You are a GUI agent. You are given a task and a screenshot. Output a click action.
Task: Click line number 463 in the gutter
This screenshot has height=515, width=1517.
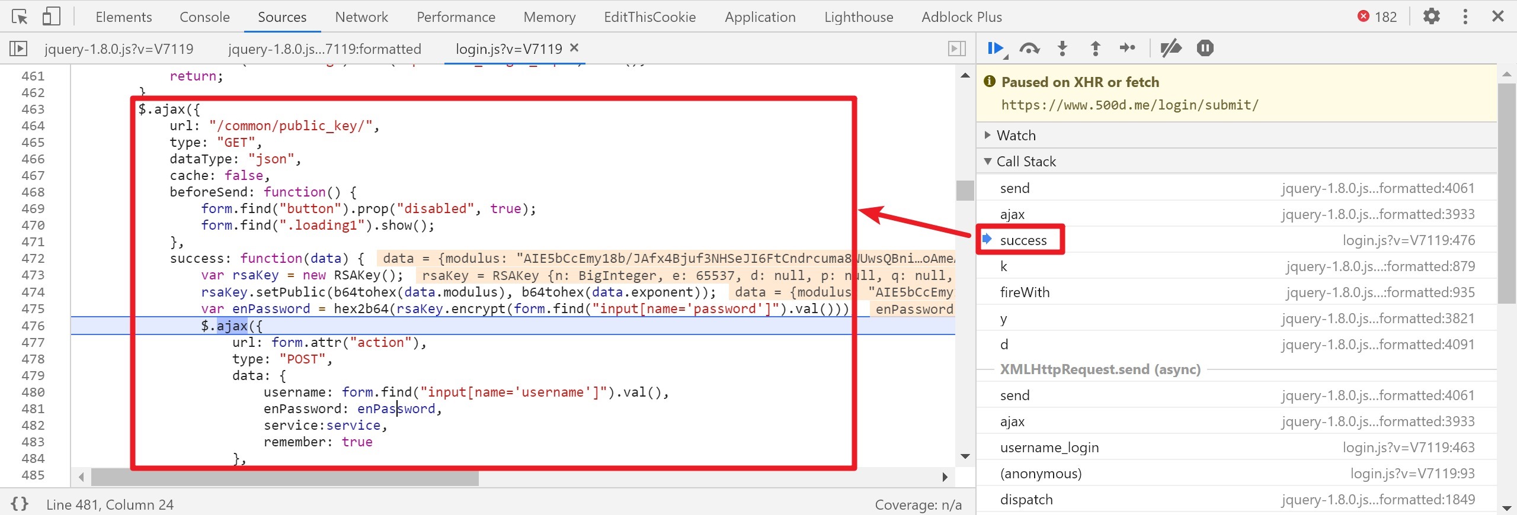[33, 110]
